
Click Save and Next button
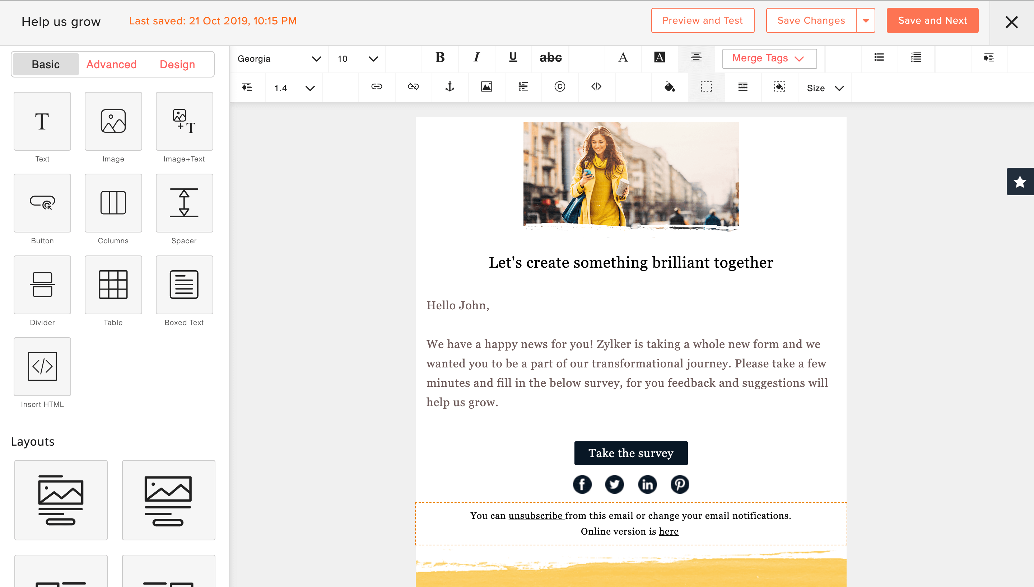(x=932, y=20)
